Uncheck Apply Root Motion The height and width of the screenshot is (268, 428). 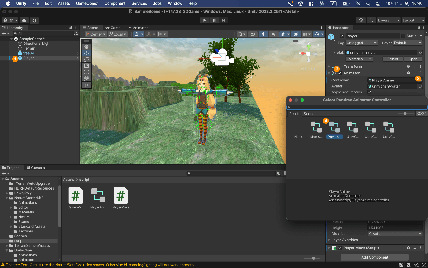click(369, 92)
